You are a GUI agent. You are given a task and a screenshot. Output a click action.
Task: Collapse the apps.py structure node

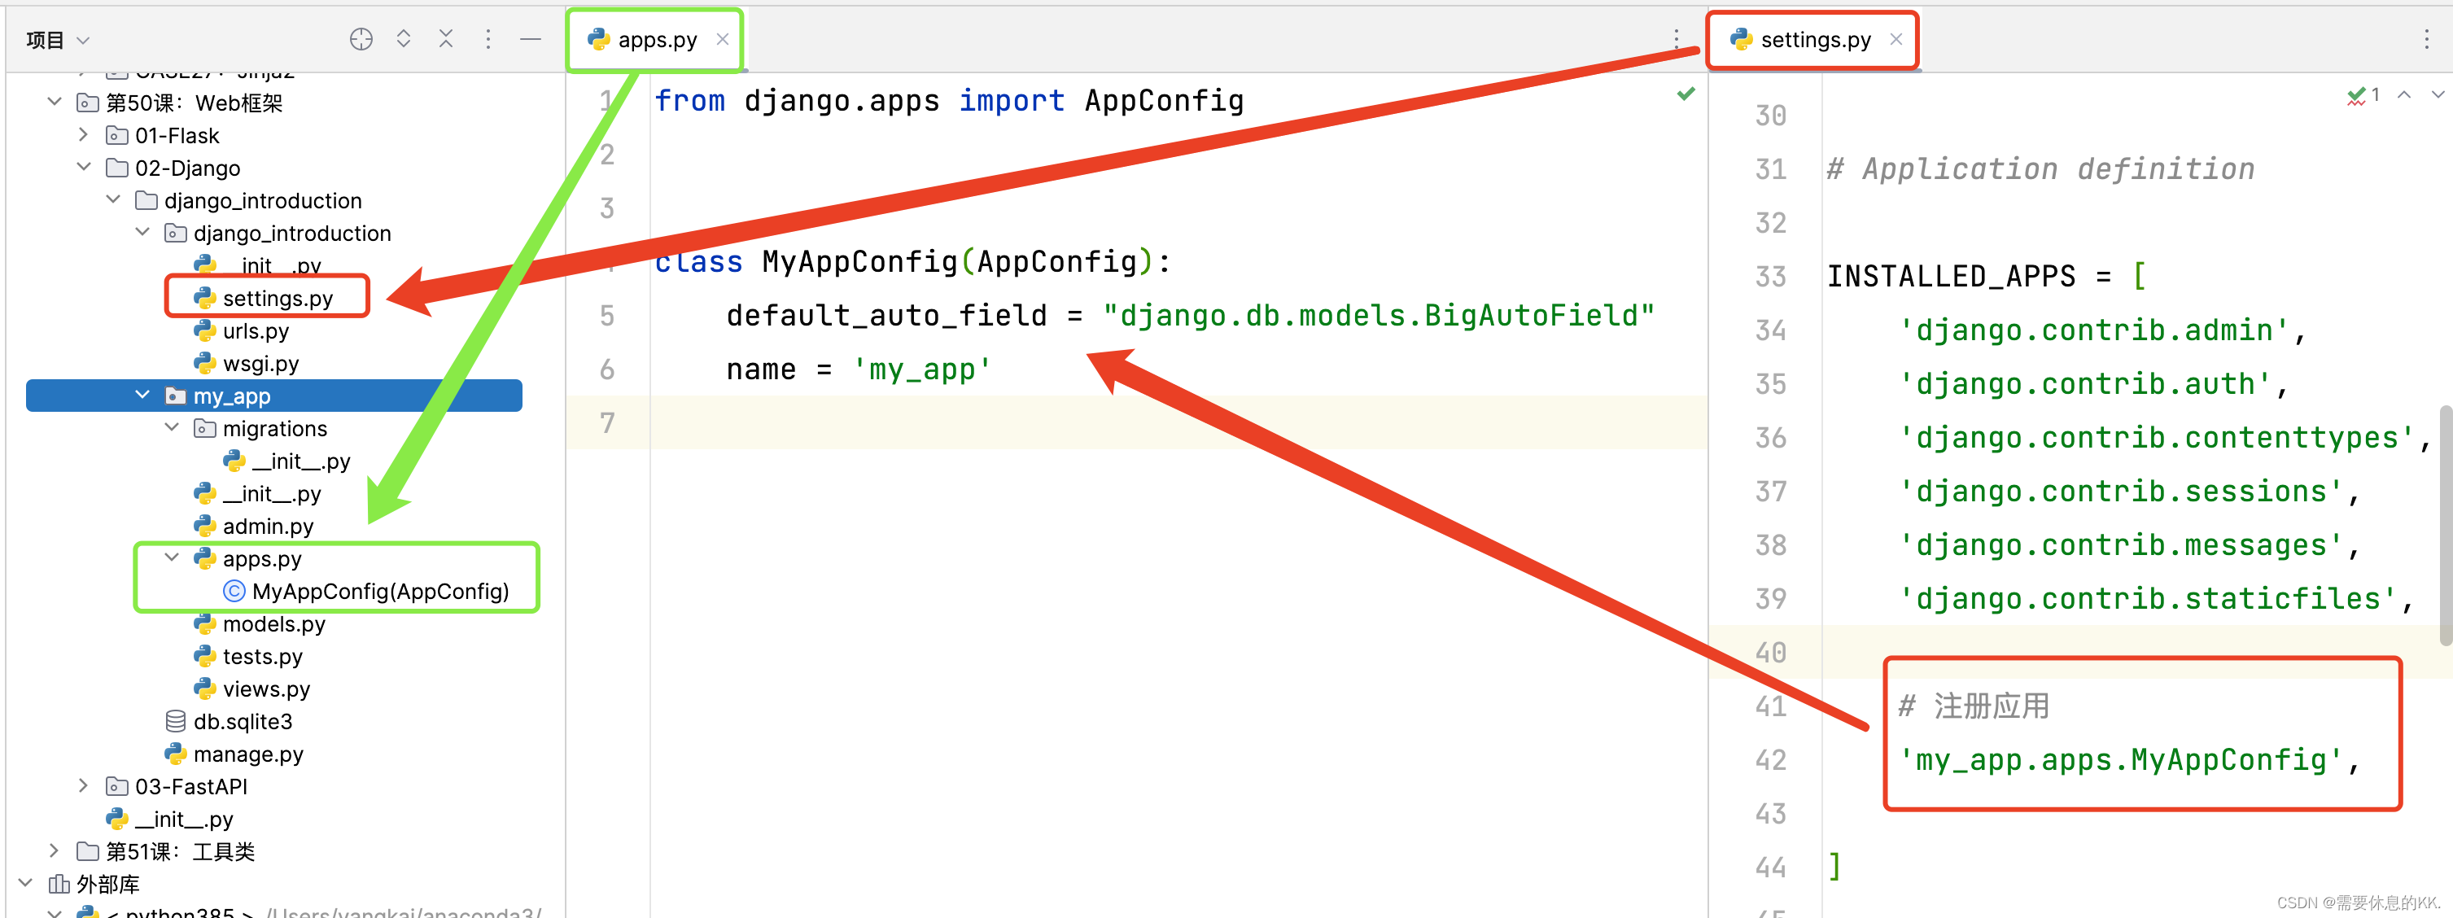click(173, 557)
